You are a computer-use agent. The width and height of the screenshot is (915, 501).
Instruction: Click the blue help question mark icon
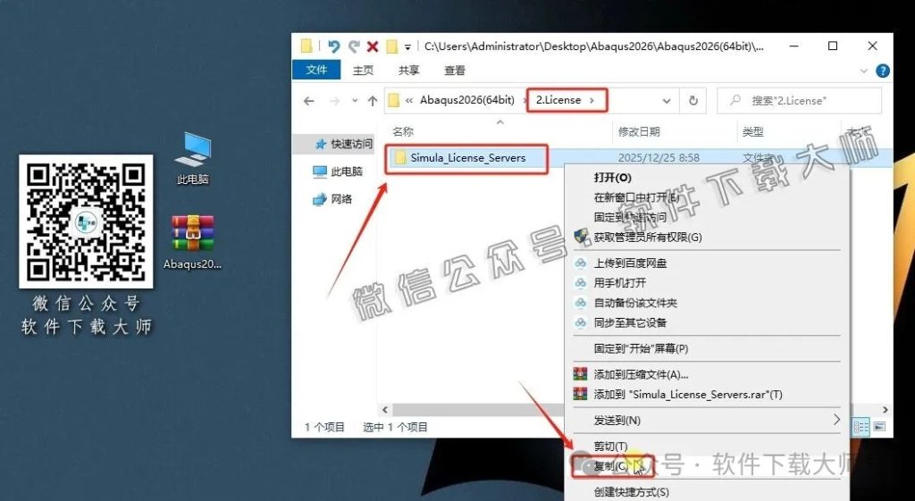click(x=883, y=71)
